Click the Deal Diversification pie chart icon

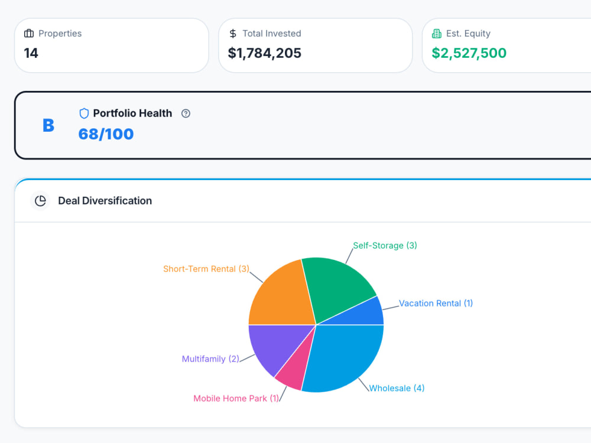[x=40, y=201]
